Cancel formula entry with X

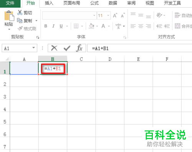54,48
